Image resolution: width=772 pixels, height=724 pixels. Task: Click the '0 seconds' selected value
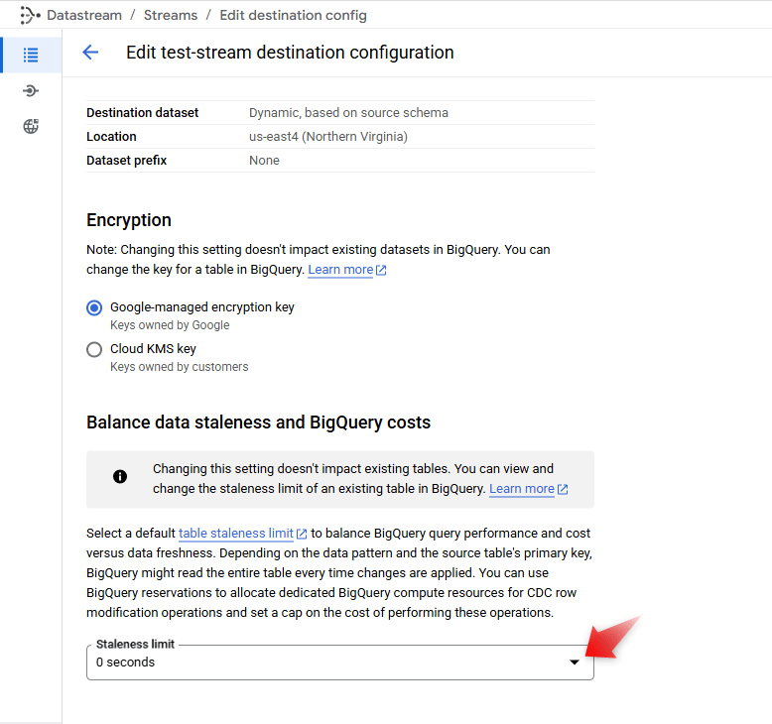pyautogui.click(x=126, y=663)
